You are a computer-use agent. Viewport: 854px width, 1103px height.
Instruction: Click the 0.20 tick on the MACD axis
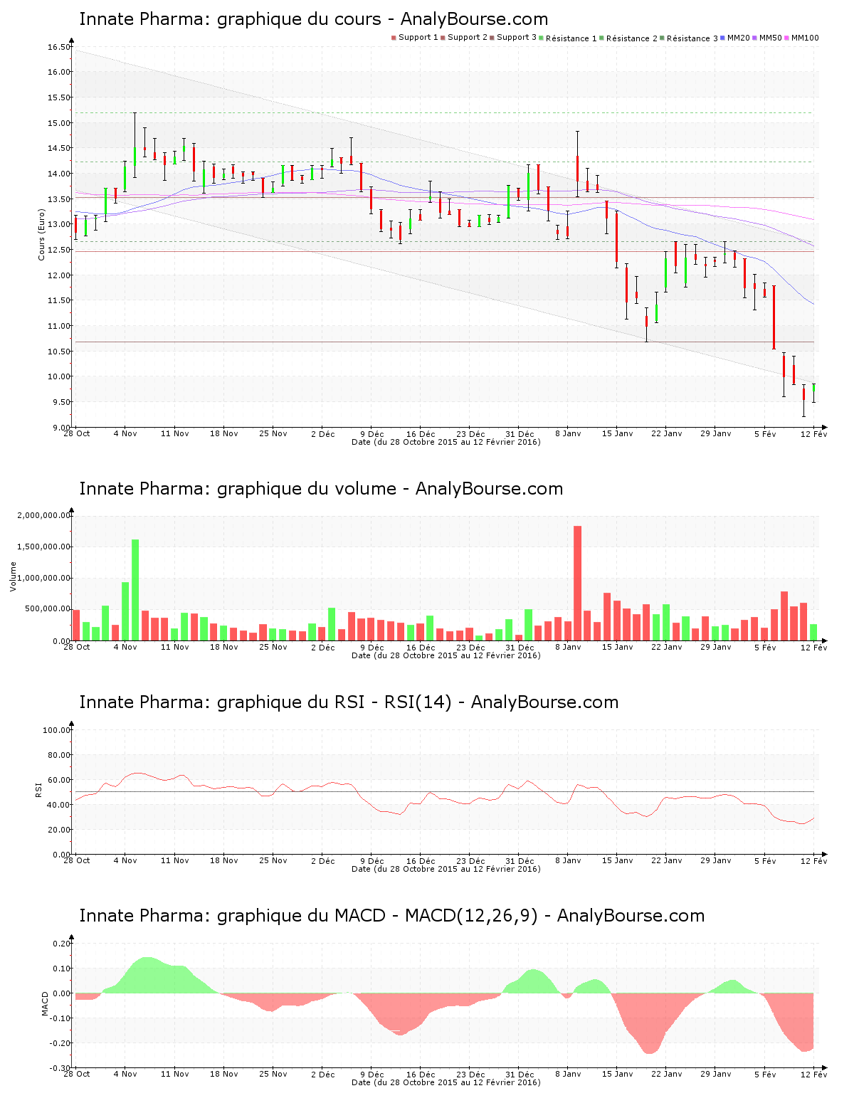[63, 944]
